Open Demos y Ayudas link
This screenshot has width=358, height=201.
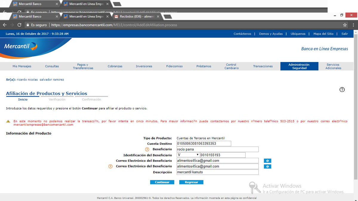[x=271, y=34]
